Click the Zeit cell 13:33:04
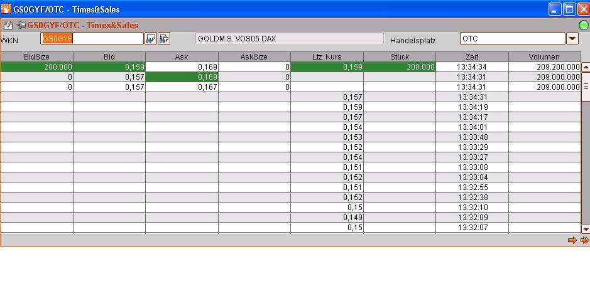This screenshot has height=301, width=590. (473, 177)
